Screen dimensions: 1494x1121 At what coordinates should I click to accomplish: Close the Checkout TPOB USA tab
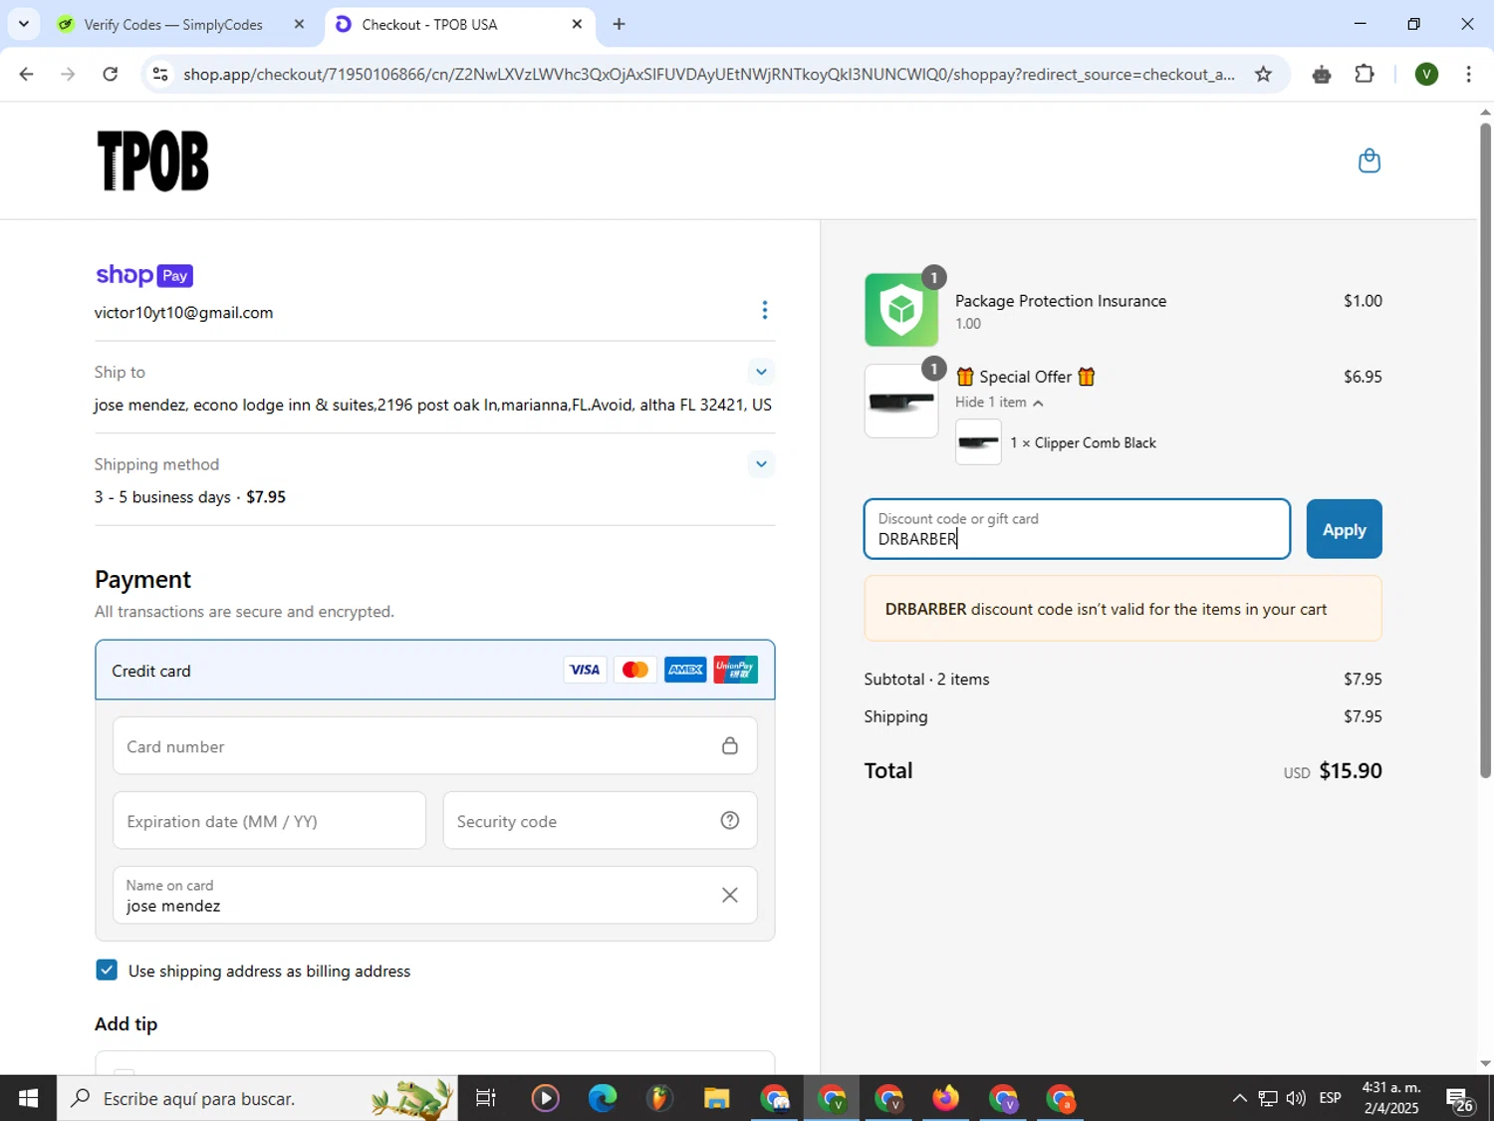coord(577,24)
